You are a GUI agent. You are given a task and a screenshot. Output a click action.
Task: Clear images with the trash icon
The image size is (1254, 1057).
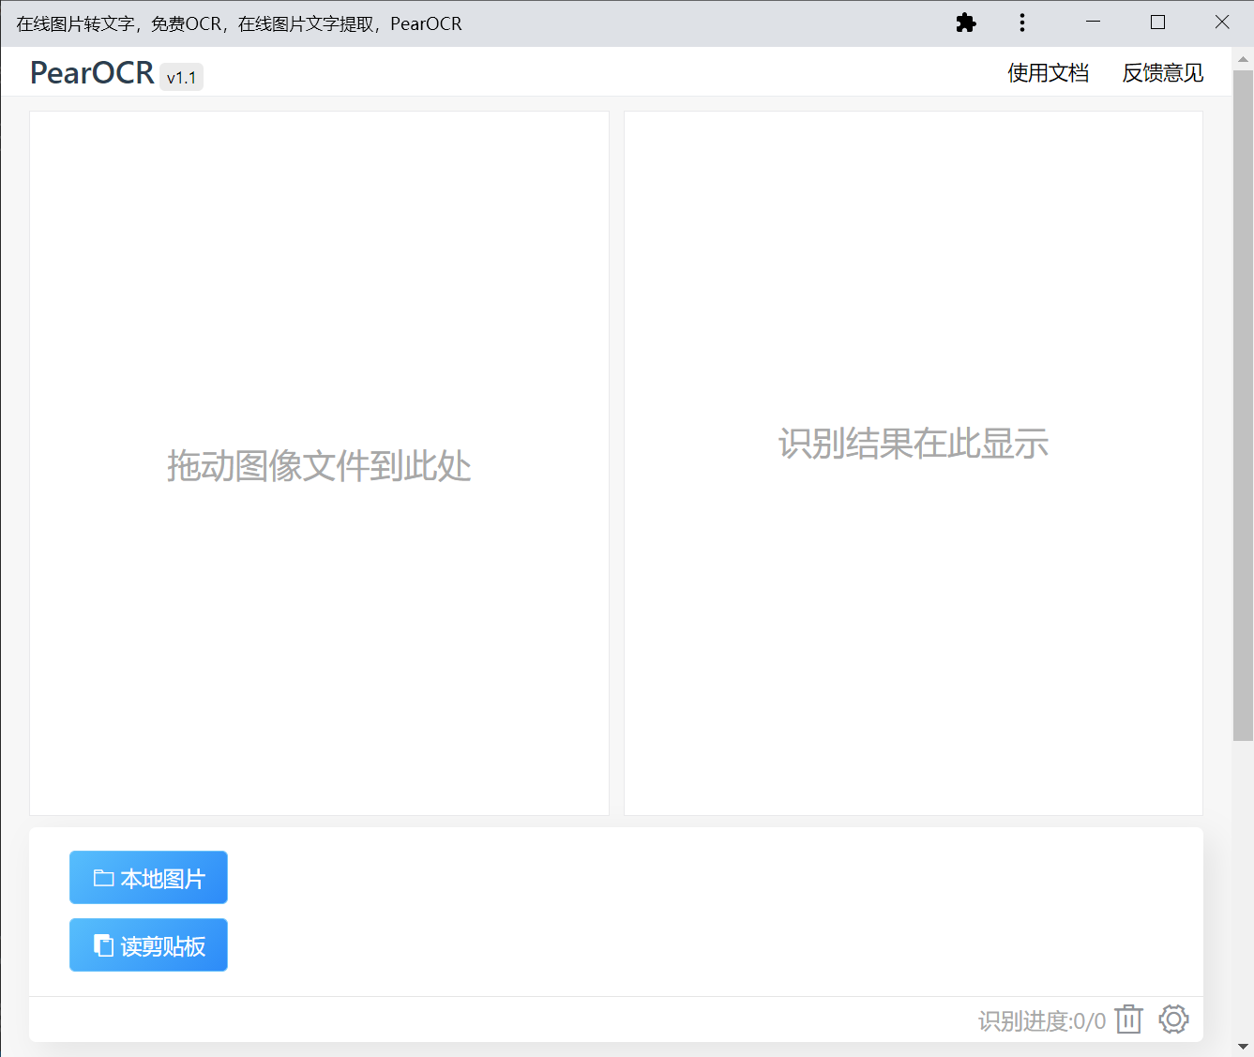pos(1129,1019)
